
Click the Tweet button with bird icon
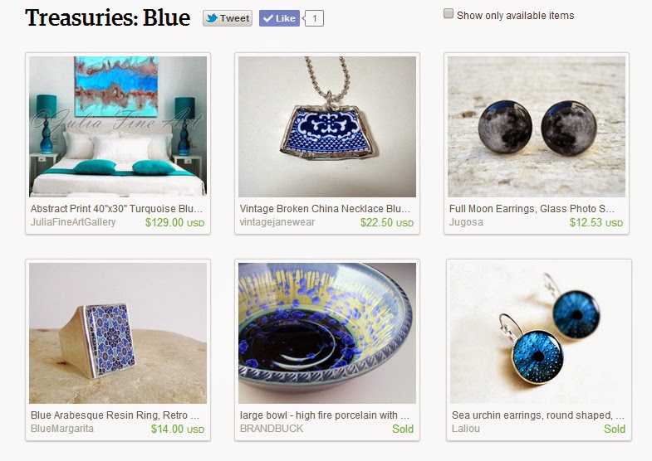228,18
